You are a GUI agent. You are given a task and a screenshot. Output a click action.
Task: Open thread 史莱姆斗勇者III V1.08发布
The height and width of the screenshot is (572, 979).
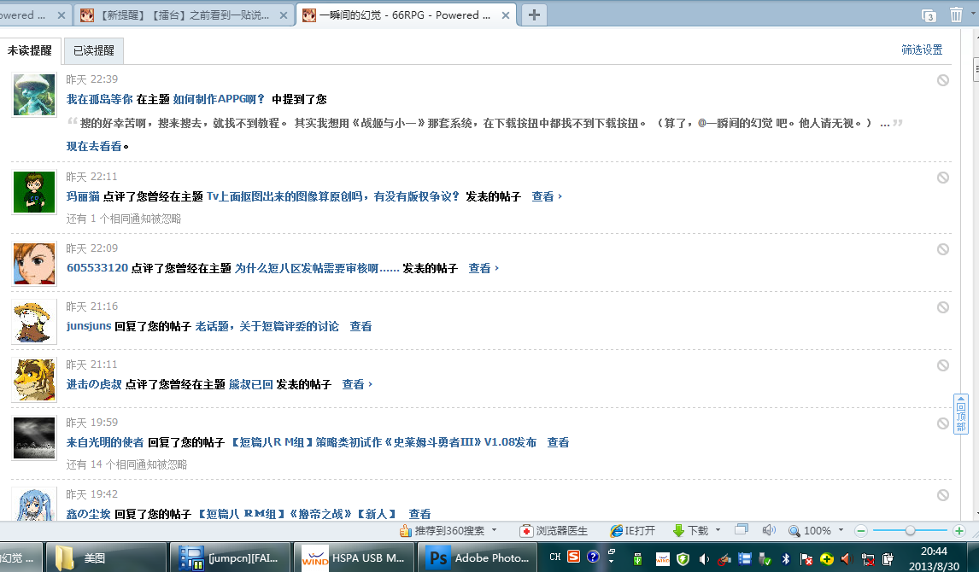382,442
